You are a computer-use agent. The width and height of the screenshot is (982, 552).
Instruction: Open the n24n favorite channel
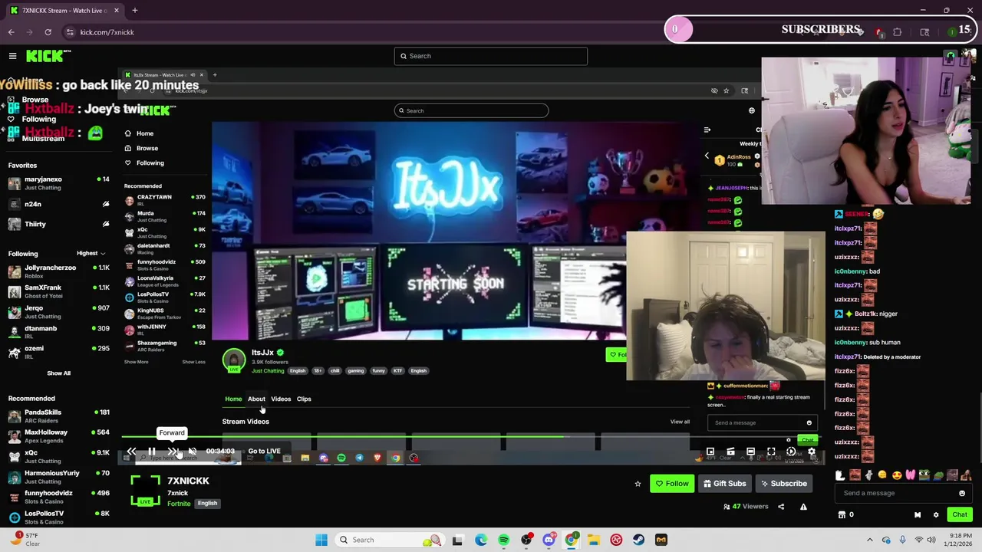coord(58,204)
